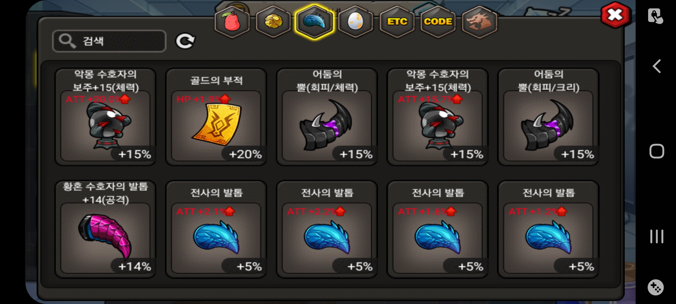Tap the game controller icon in sidebar
676x304 pixels.
[x=656, y=287]
